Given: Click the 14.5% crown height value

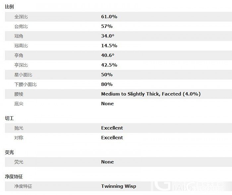Looking at the screenshot, I should (109, 46).
